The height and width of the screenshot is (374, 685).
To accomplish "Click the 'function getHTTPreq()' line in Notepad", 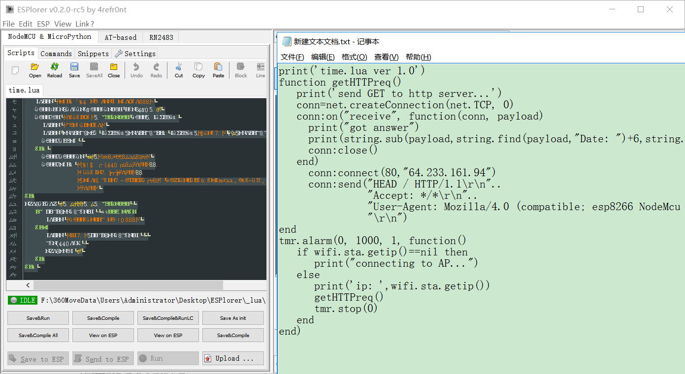I will 340,82.
